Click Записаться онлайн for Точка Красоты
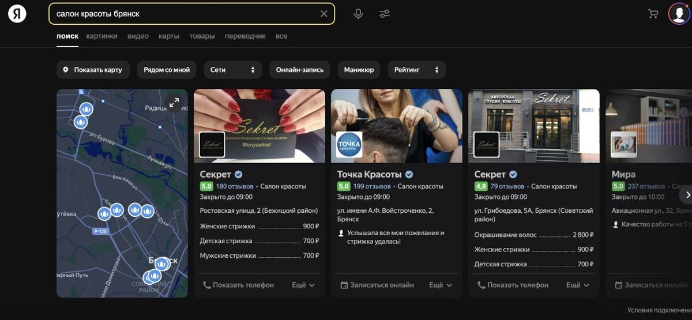The image size is (692, 320). 377,285
